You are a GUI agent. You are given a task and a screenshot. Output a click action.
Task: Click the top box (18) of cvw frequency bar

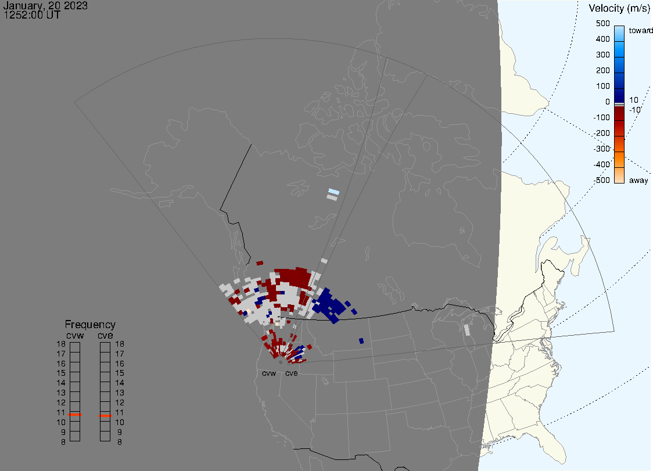coord(75,347)
